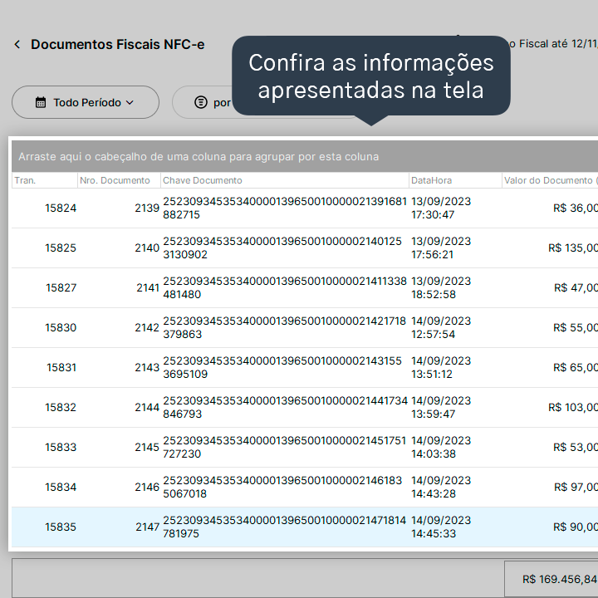The image size is (598, 598).
Task: Go back using the arrow beside Documentos Fiscais NFC-e
Action: (17, 44)
